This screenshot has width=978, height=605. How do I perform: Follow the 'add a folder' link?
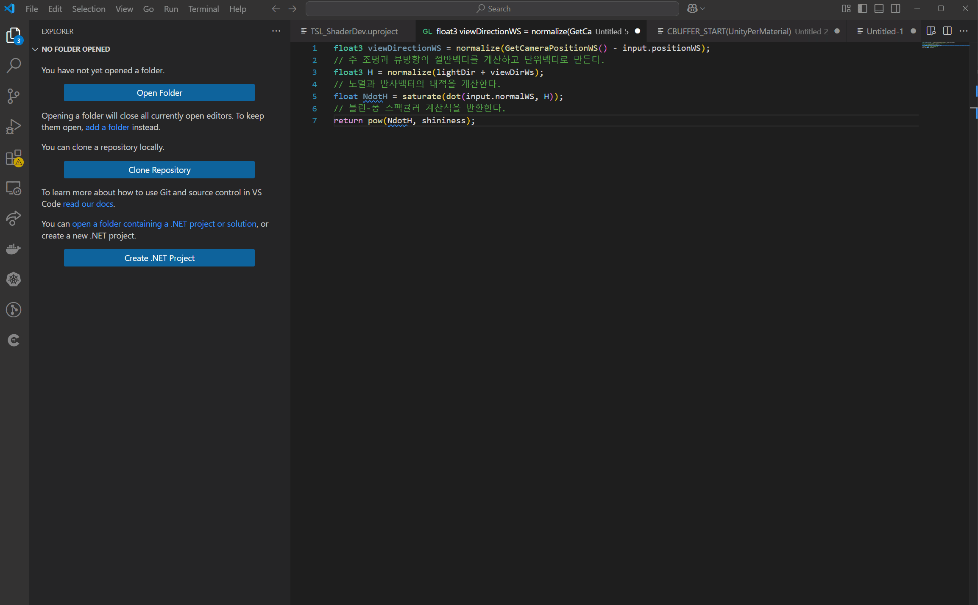[x=107, y=127]
